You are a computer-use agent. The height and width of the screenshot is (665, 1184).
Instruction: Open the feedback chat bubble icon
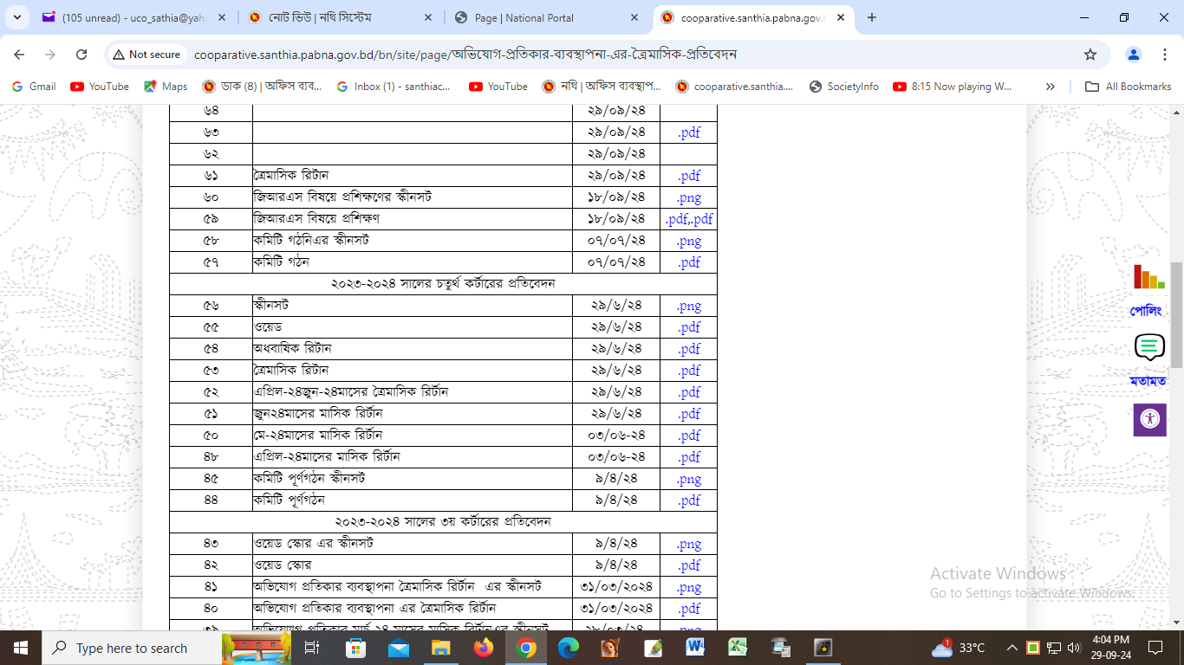[1148, 347]
